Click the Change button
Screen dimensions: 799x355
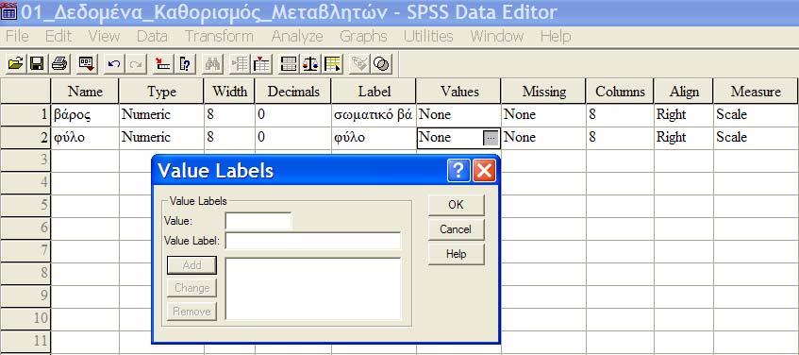(192, 288)
